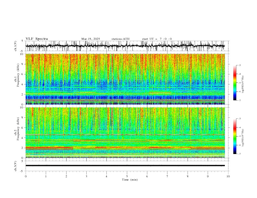Click the time axis tick label "10"
The width and height of the screenshot is (257, 198).
[228, 176]
